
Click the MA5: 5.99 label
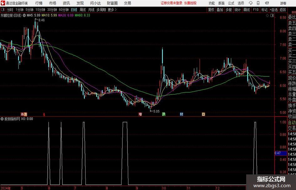click(34, 15)
